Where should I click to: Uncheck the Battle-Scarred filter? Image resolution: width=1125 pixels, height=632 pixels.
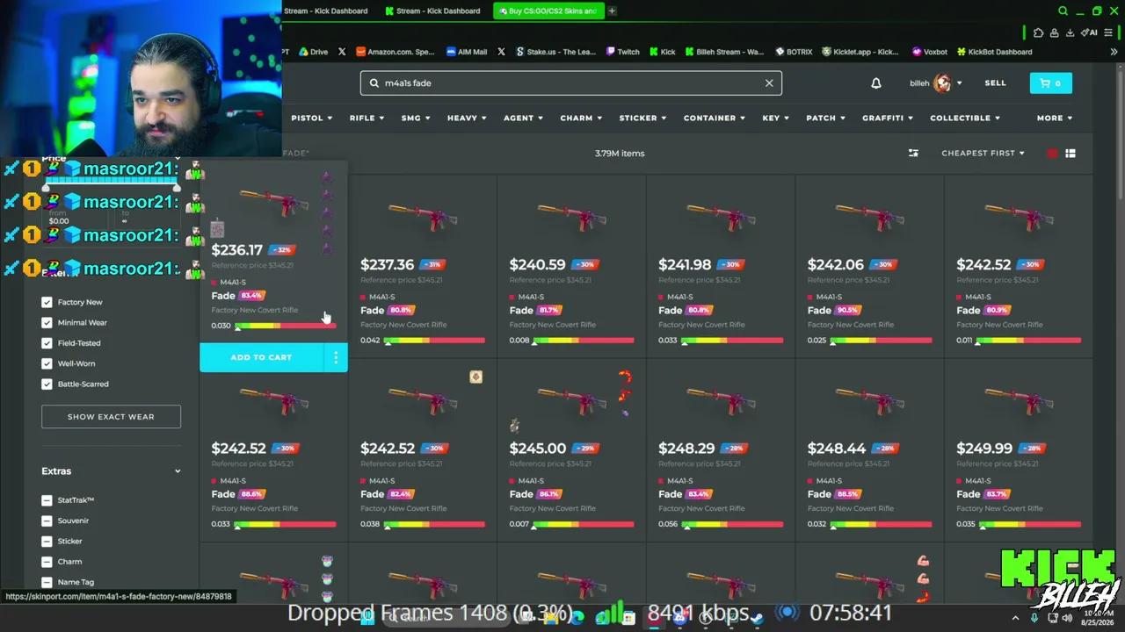[x=47, y=384]
